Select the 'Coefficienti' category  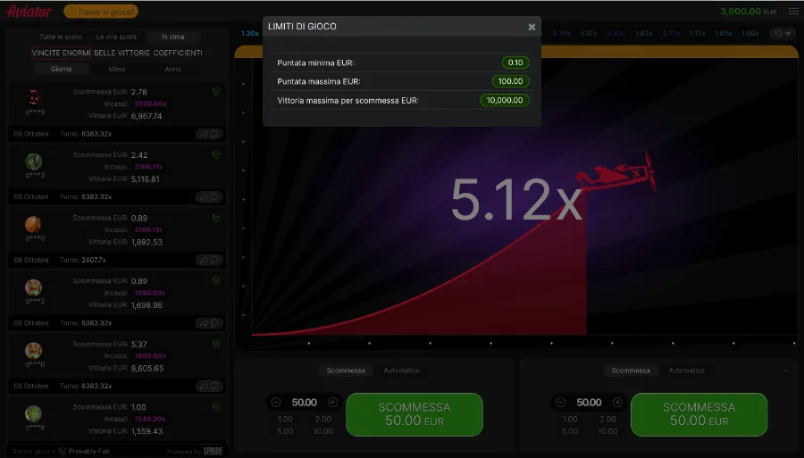click(x=178, y=53)
